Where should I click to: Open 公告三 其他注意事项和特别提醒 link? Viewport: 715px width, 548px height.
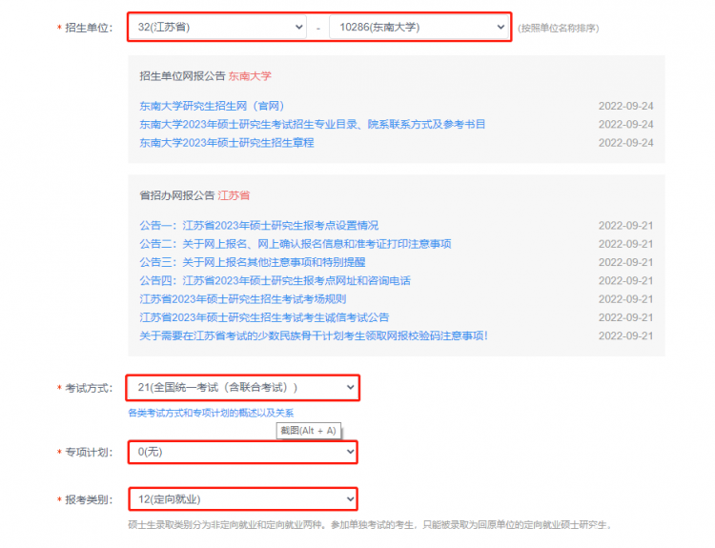(253, 262)
